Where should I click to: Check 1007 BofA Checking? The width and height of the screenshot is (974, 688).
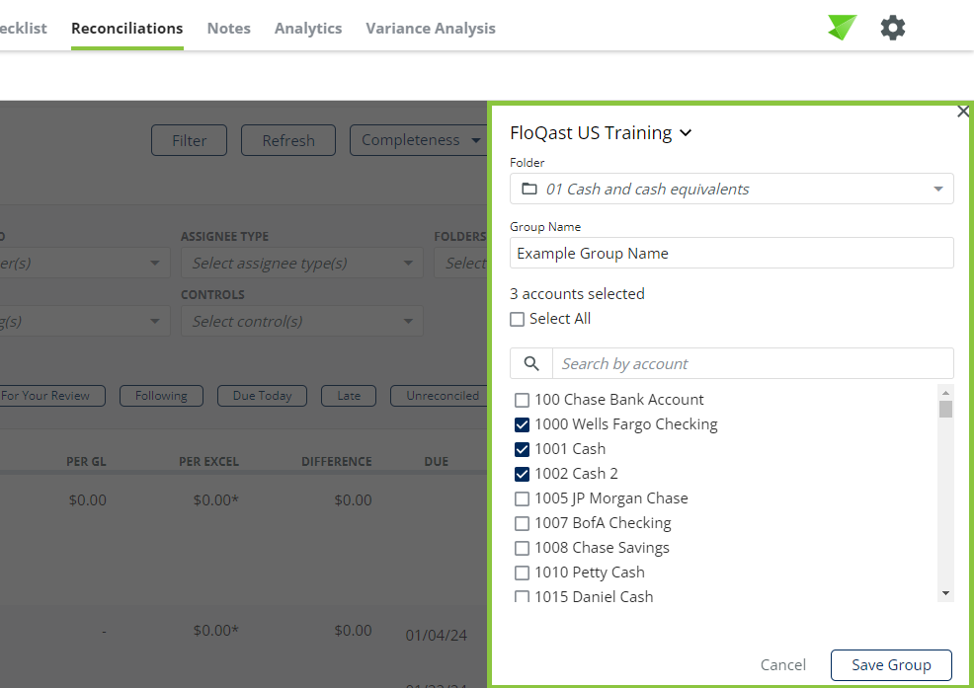[522, 523]
